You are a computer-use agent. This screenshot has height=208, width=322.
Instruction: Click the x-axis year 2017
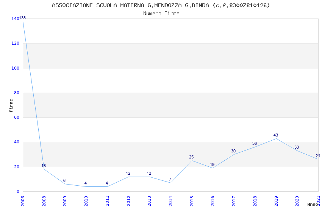[x=234, y=201]
